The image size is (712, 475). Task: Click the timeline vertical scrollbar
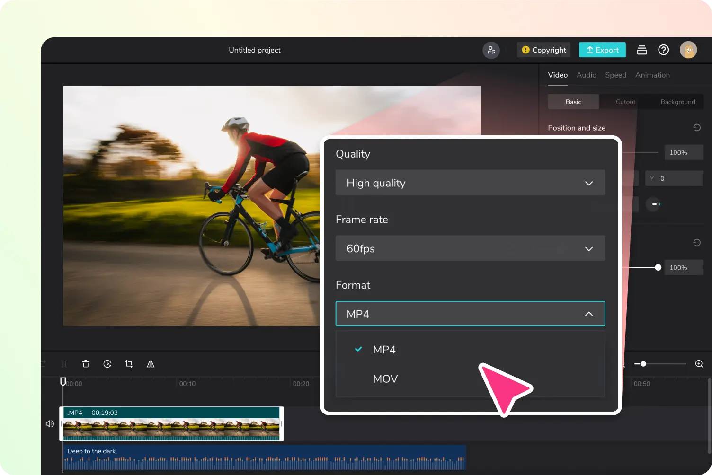(709, 415)
